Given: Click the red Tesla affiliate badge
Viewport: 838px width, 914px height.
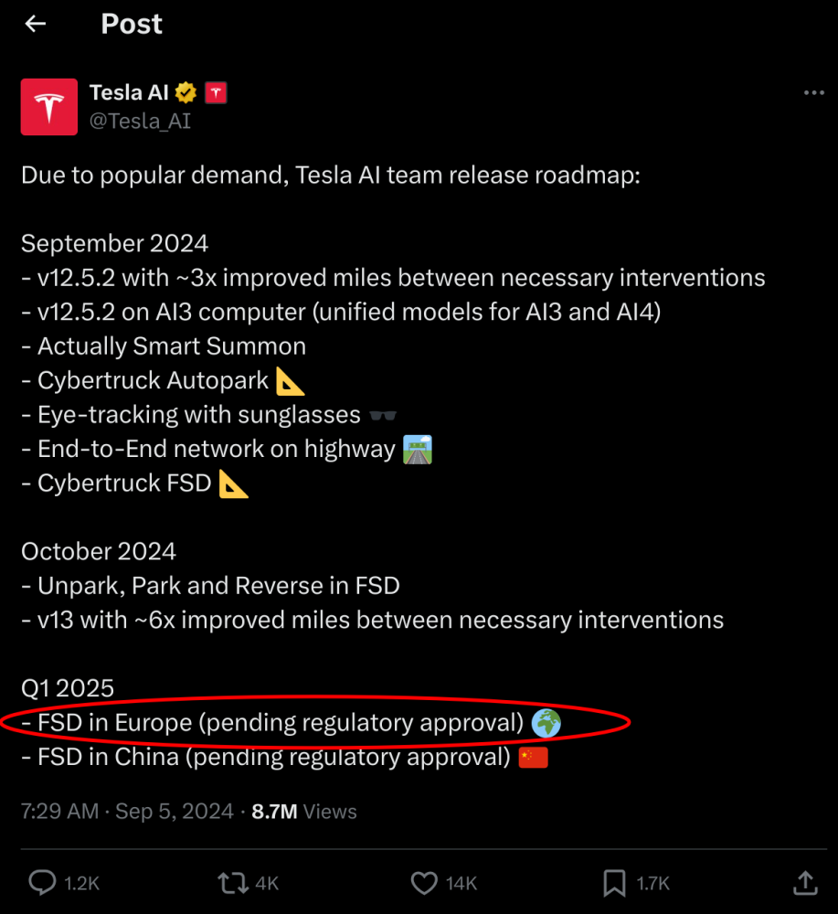Looking at the screenshot, I should 216,92.
